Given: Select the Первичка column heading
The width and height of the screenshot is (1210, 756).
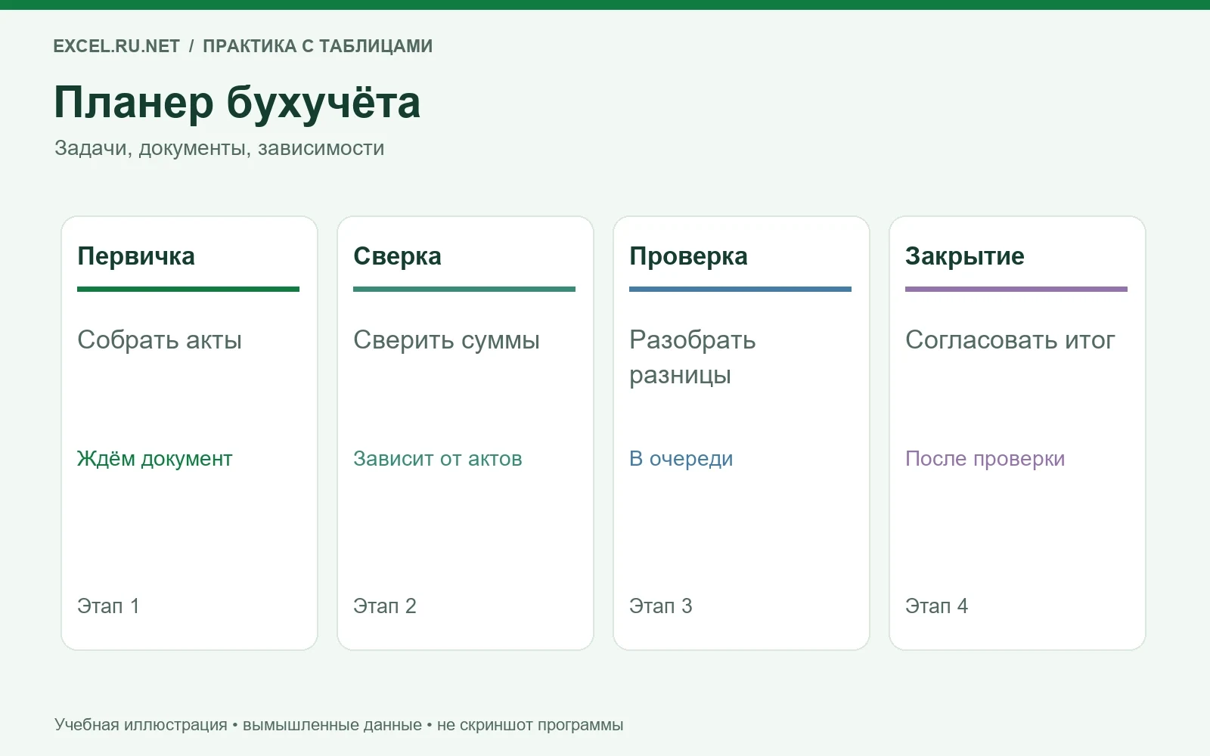Looking at the screenshot, I should click(136, 256).
